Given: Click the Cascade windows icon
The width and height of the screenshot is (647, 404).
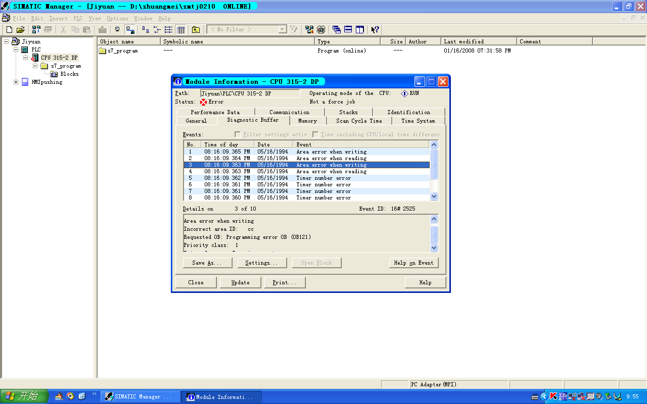Looking at the screenshot, I should tap(336, 30).
